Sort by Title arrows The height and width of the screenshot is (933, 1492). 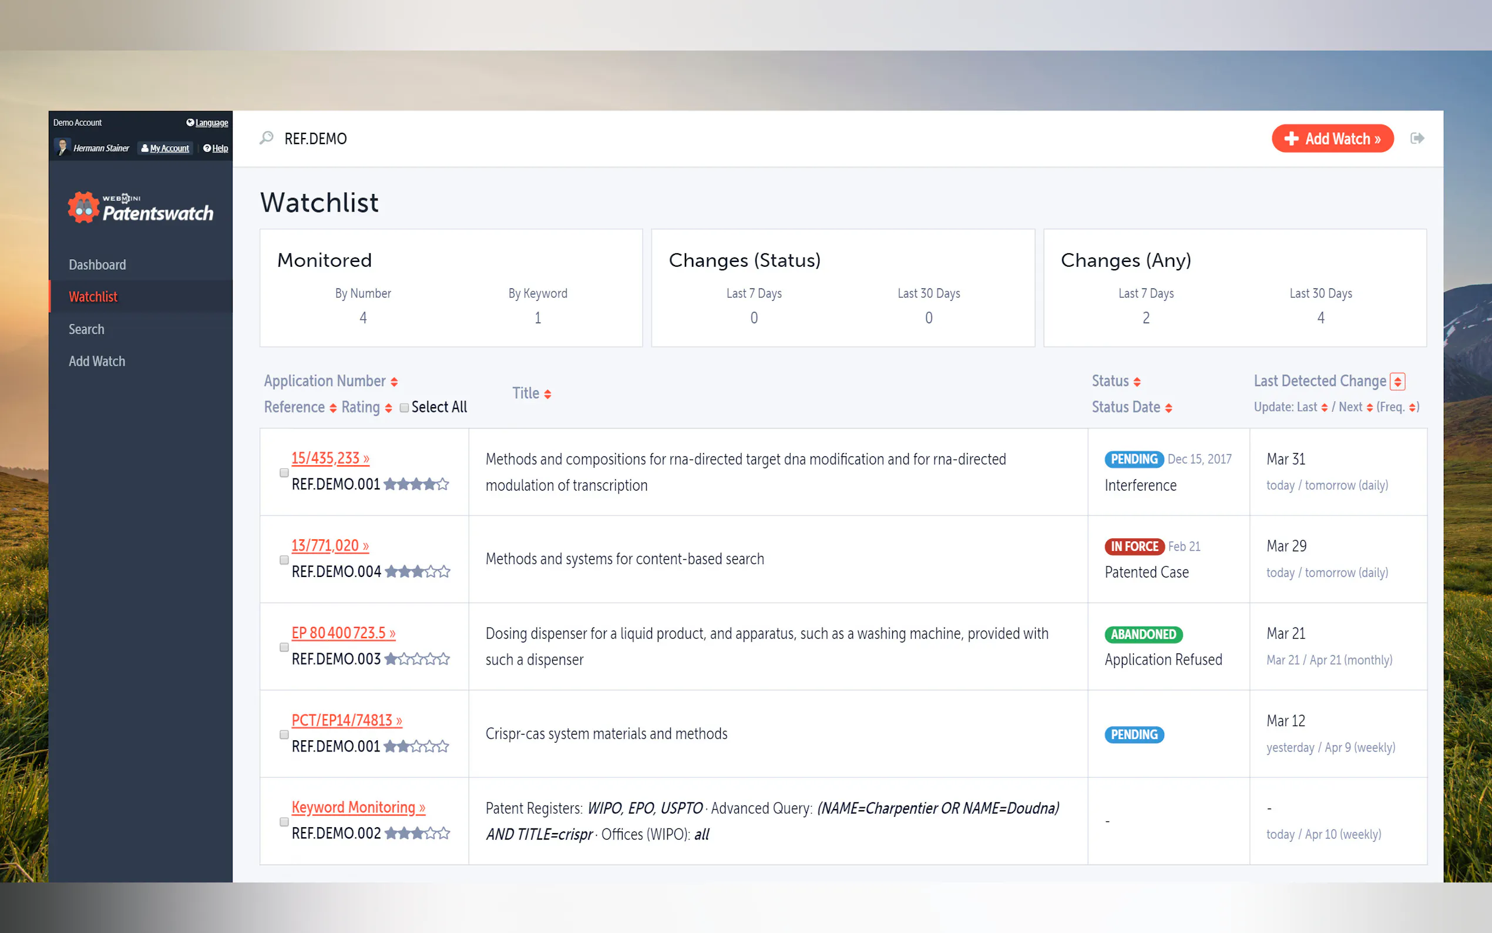547,394
